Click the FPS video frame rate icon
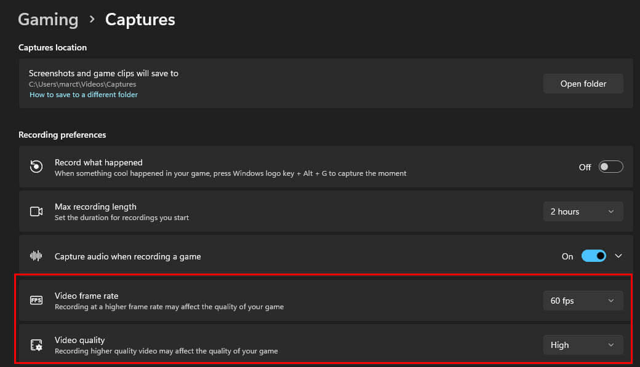Viewport: 640px width, 367px height. pyautogui.click(x=36, y=300)
